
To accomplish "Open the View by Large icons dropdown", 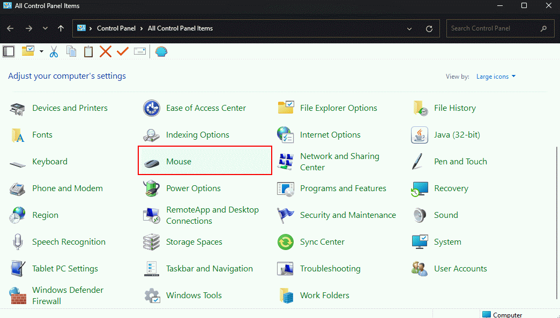I will [x=496, y=77].
